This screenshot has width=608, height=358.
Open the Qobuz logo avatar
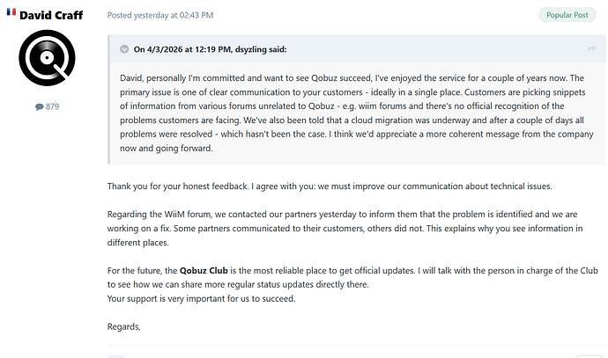(x=47, y=58)
